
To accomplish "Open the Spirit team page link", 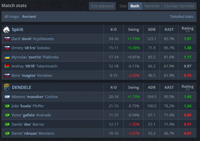I will 18,30.
